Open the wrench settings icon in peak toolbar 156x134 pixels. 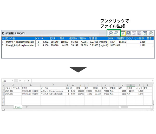tap(151, 33)
